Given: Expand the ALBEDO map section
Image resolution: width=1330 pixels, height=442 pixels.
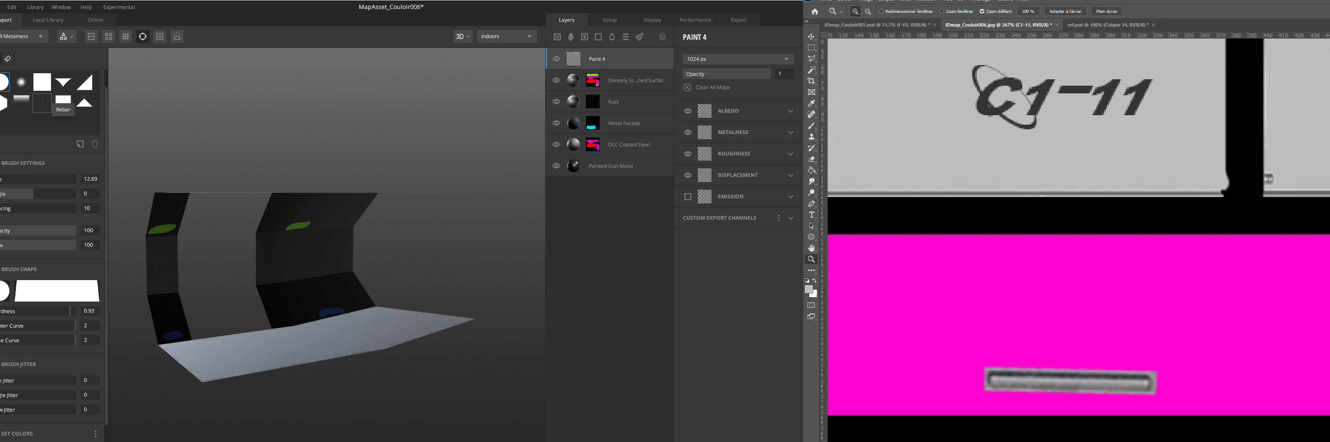Looking at the screenshot, I should [x=790, y=111].
